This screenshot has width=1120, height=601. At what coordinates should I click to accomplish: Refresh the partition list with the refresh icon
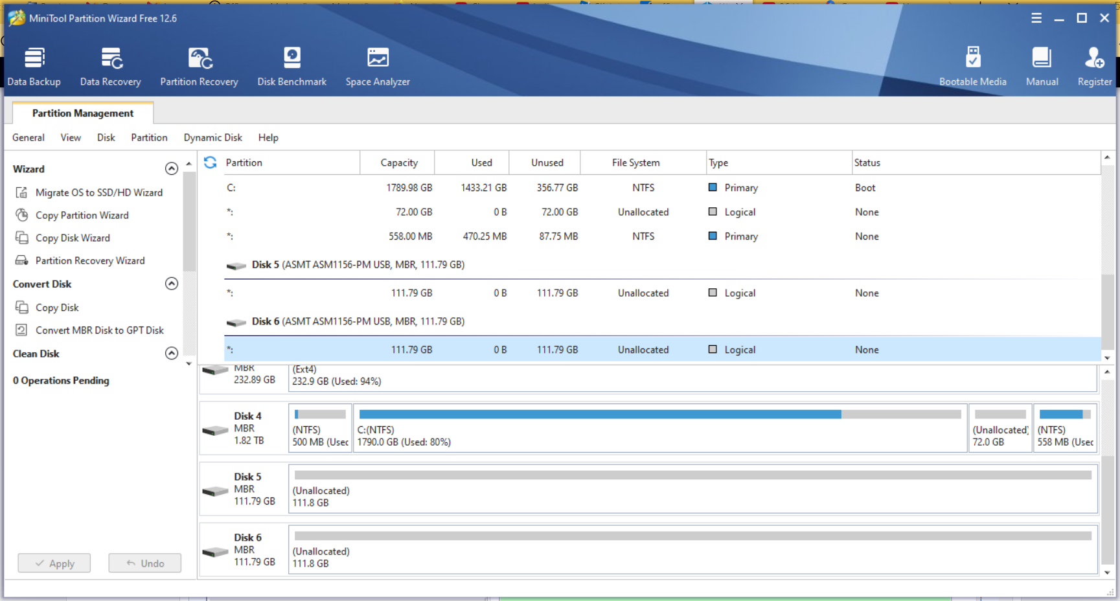[x=211, y=163]
